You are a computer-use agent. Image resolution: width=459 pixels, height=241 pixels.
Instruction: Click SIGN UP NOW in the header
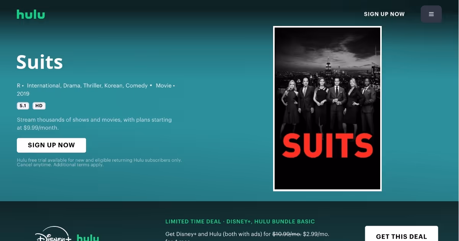click(x=384, y=14)
